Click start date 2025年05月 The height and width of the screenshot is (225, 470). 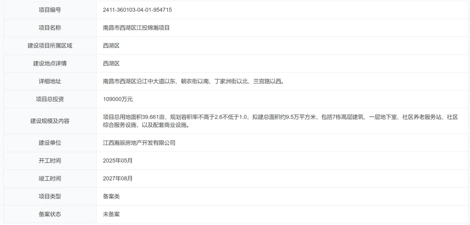pyautogui.click(x=117, y=161)
